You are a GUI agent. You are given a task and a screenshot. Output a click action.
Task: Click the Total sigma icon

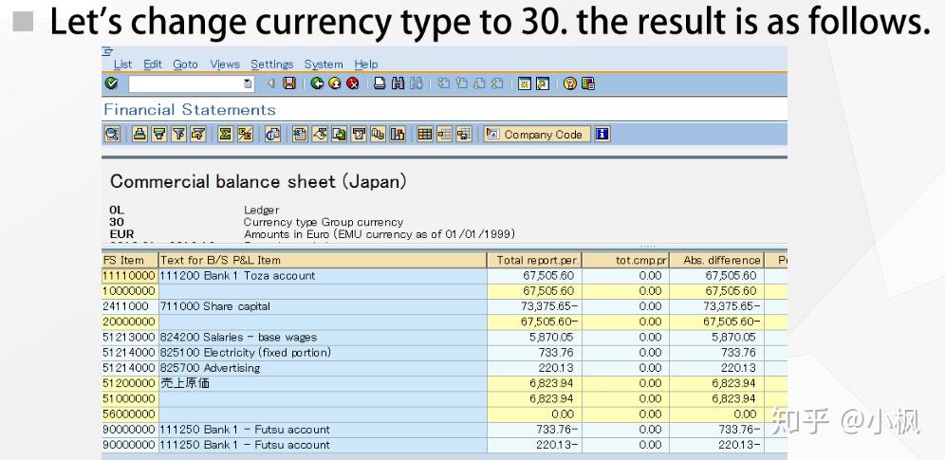226,135
